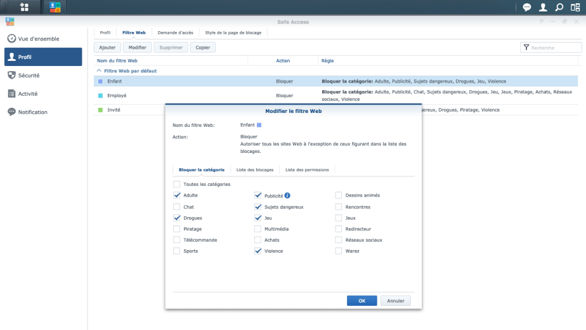The image size is (586, 330).
Task: Uncheck the Adulte category
Action: click(176, 195)
